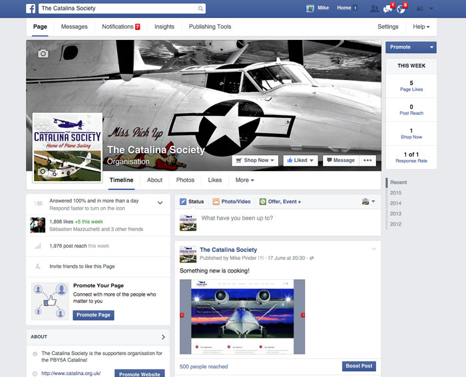Click the Message button

pos(341,161)
